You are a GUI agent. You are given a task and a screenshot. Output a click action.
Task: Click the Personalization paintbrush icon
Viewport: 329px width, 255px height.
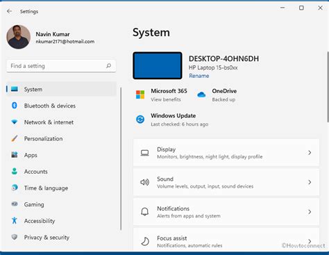click(x=15, y=138)
